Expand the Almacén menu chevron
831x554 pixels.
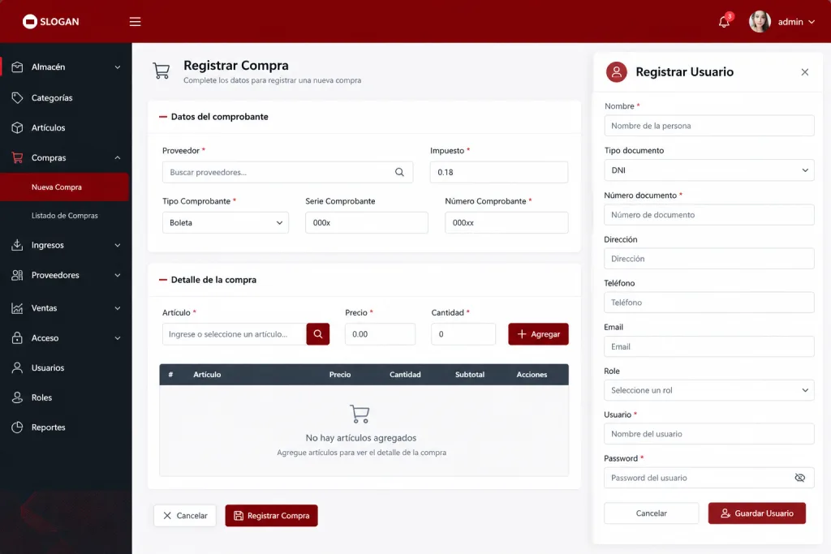point(118,67)
